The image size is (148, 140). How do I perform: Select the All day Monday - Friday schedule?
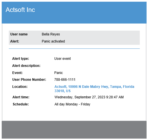tap(72, 104)
